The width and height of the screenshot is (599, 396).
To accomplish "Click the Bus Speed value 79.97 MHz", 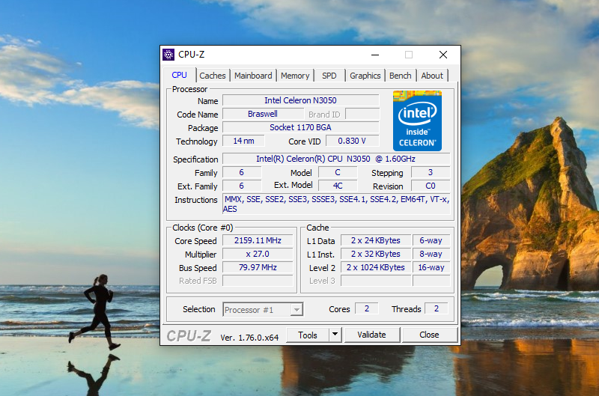I will coord(258,267).
